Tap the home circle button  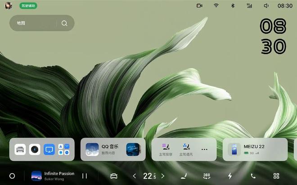(12, 176)
